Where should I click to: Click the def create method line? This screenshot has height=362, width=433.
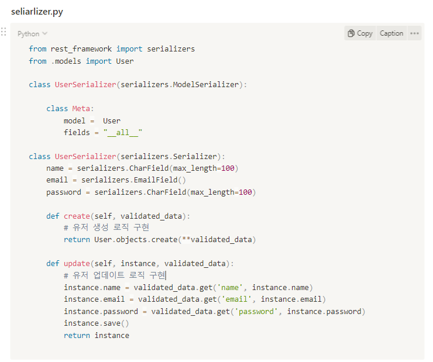click(118, 216)
